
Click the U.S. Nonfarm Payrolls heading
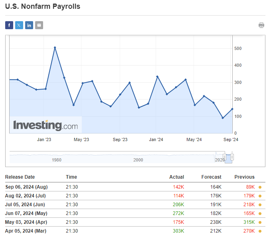[43, 7]
